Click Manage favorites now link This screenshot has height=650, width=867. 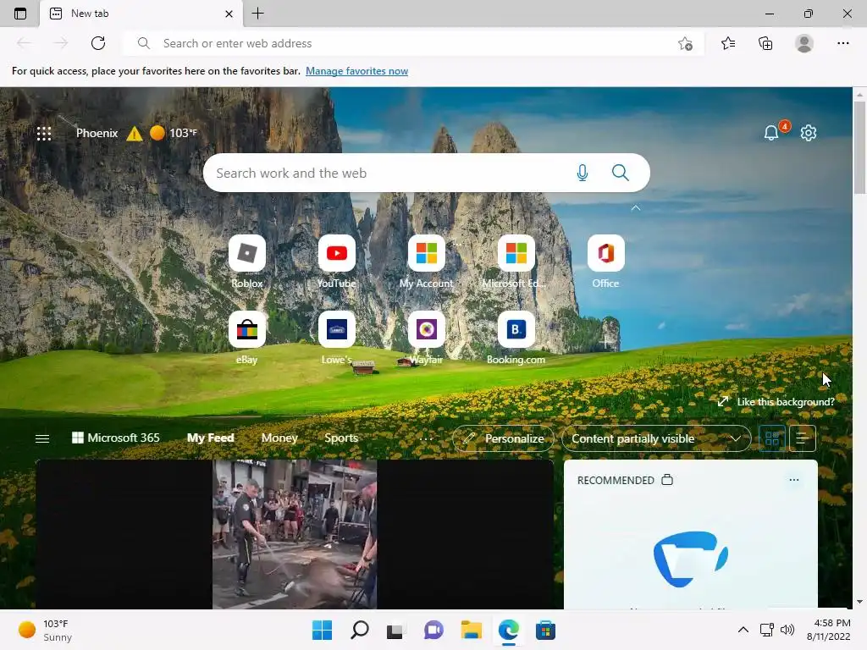[356, 71]
